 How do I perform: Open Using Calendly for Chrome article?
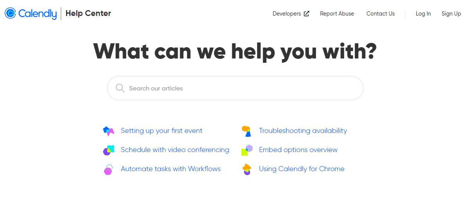coord(302,169)
